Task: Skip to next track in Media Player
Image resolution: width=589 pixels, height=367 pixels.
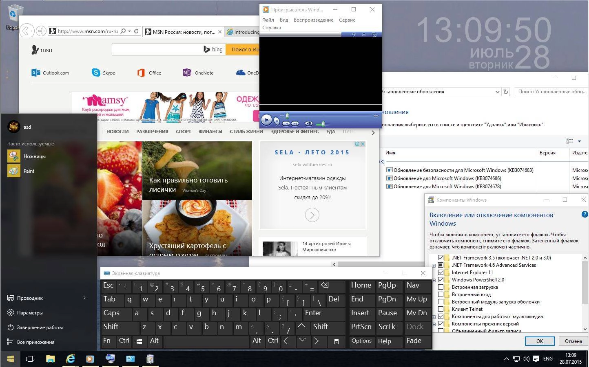Action: tap(295, 123)
